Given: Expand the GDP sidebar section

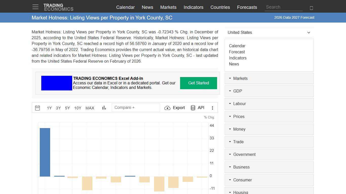Looking at the screenshot, I should click(238, 91).
